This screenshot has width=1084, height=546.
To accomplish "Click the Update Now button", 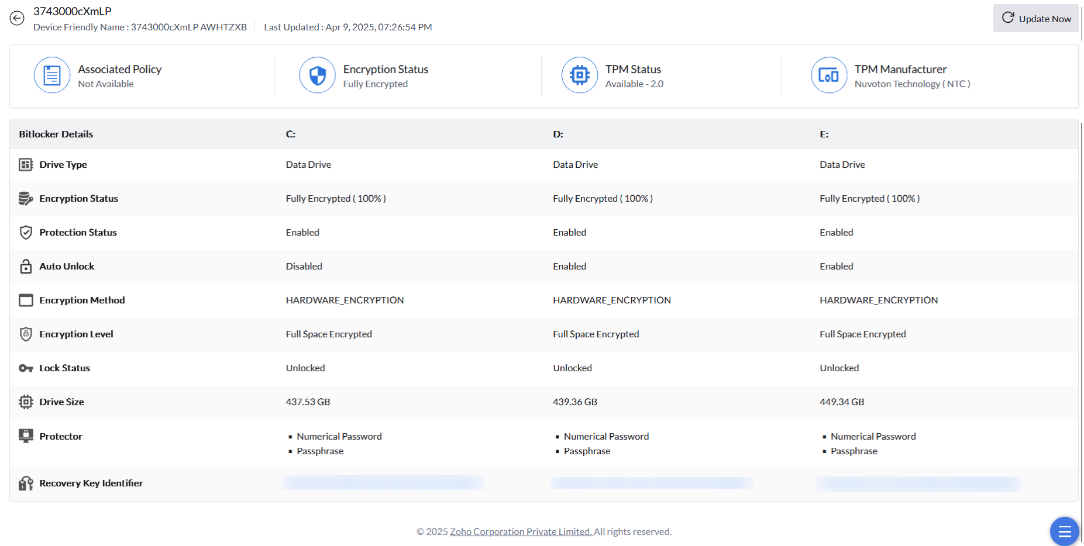I will point(1035,18).
